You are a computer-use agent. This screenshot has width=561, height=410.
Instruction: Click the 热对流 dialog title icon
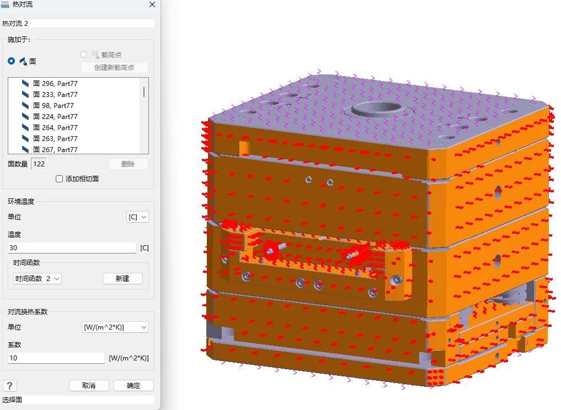6,5
